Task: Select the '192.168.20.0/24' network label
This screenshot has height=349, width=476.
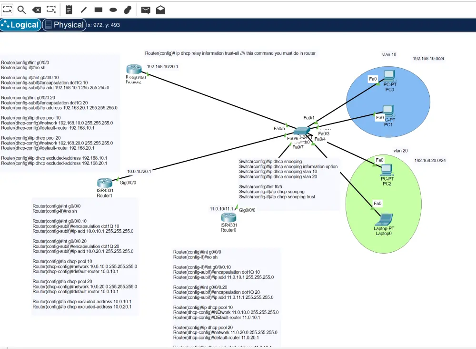Action: [x=430, y=161]
